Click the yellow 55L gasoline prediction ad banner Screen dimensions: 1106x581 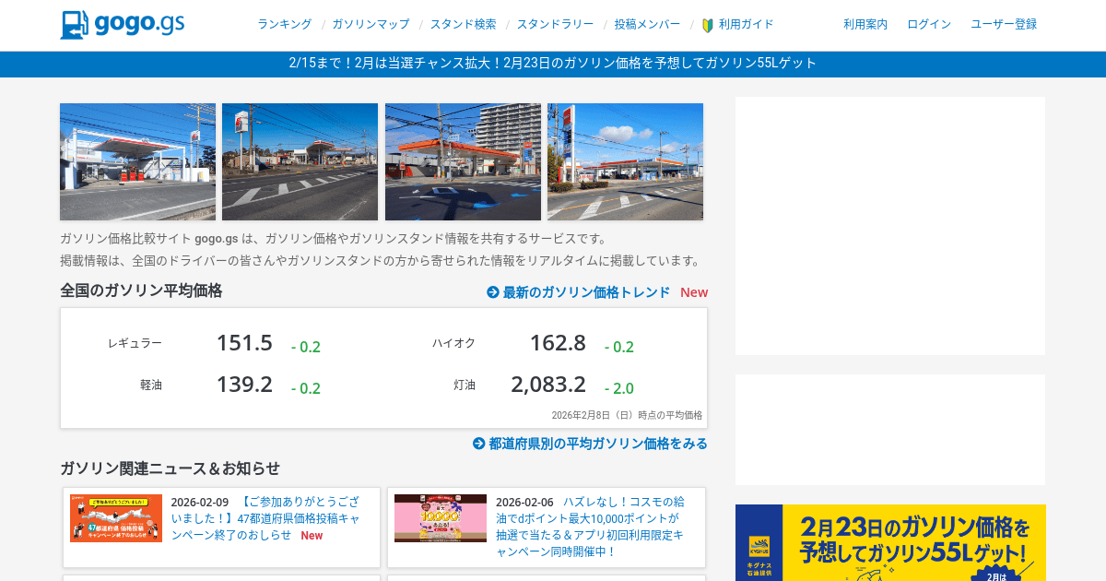click(890, 542)
